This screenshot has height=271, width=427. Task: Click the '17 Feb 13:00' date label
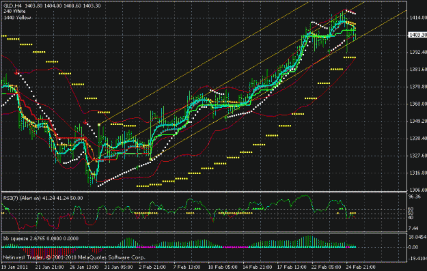pyautogui.click(x=291, y=267)
